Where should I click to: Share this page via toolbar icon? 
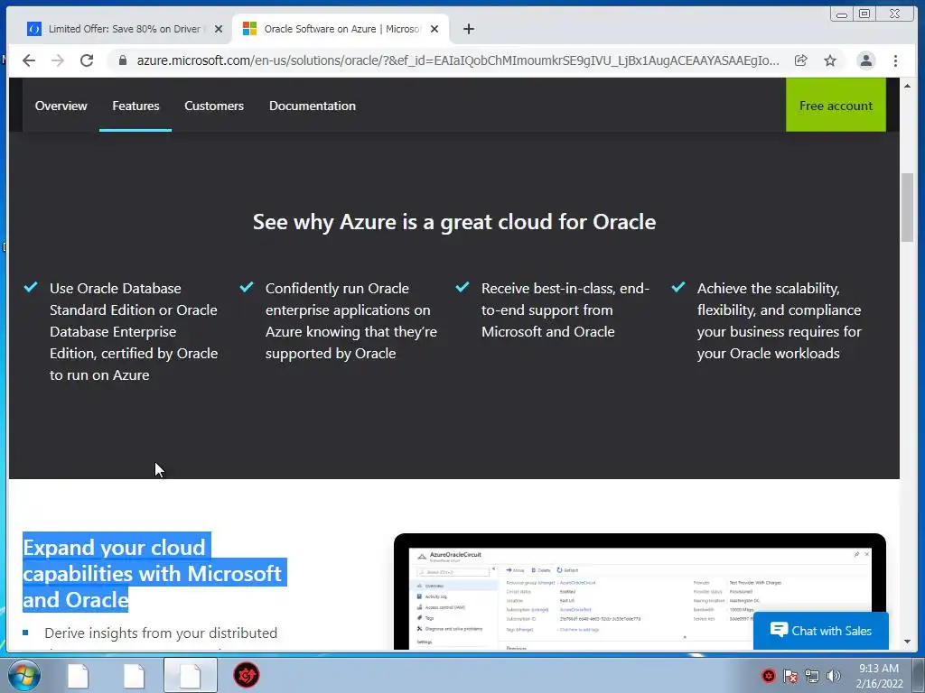pos(800,60)
